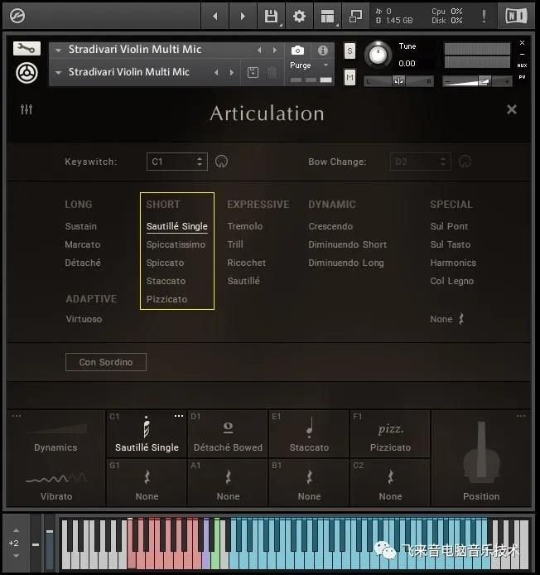The width and height of the screenshot is (540, 575).
Task: Open the workspace layout panel icon
Action: (x=327, y=16)
